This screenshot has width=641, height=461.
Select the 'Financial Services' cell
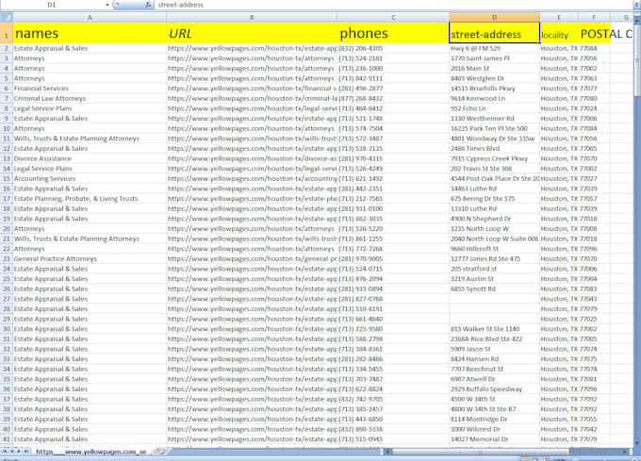[x=90, y=89]
